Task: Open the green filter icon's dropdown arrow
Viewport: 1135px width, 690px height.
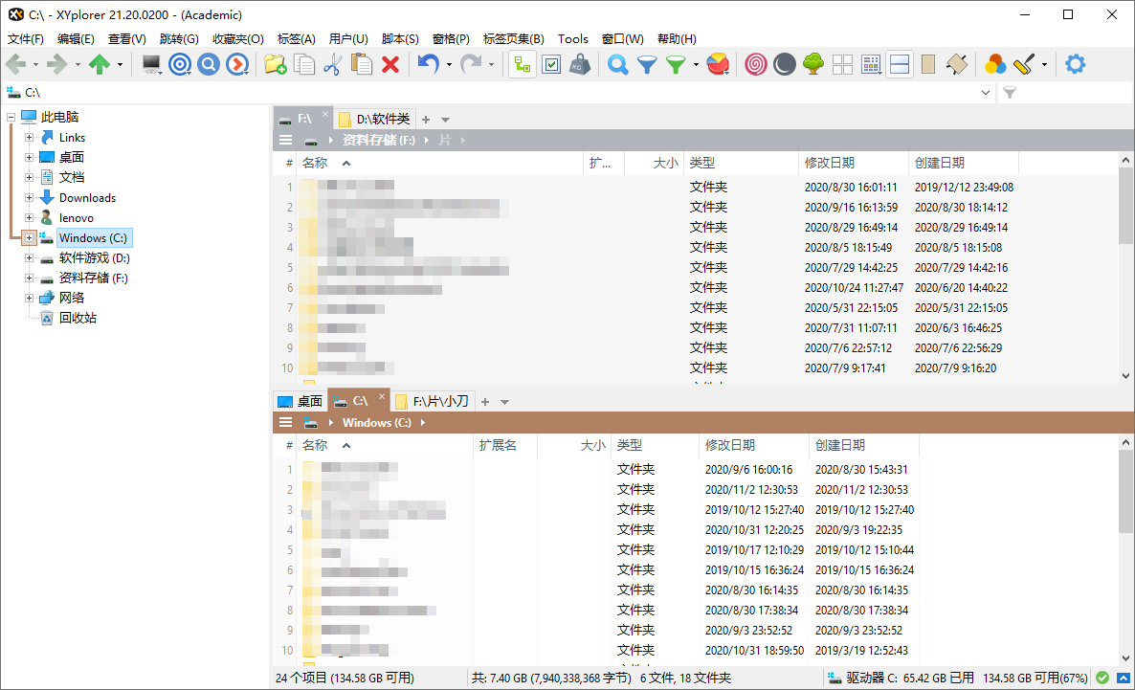Action: (x=695, y=64)
